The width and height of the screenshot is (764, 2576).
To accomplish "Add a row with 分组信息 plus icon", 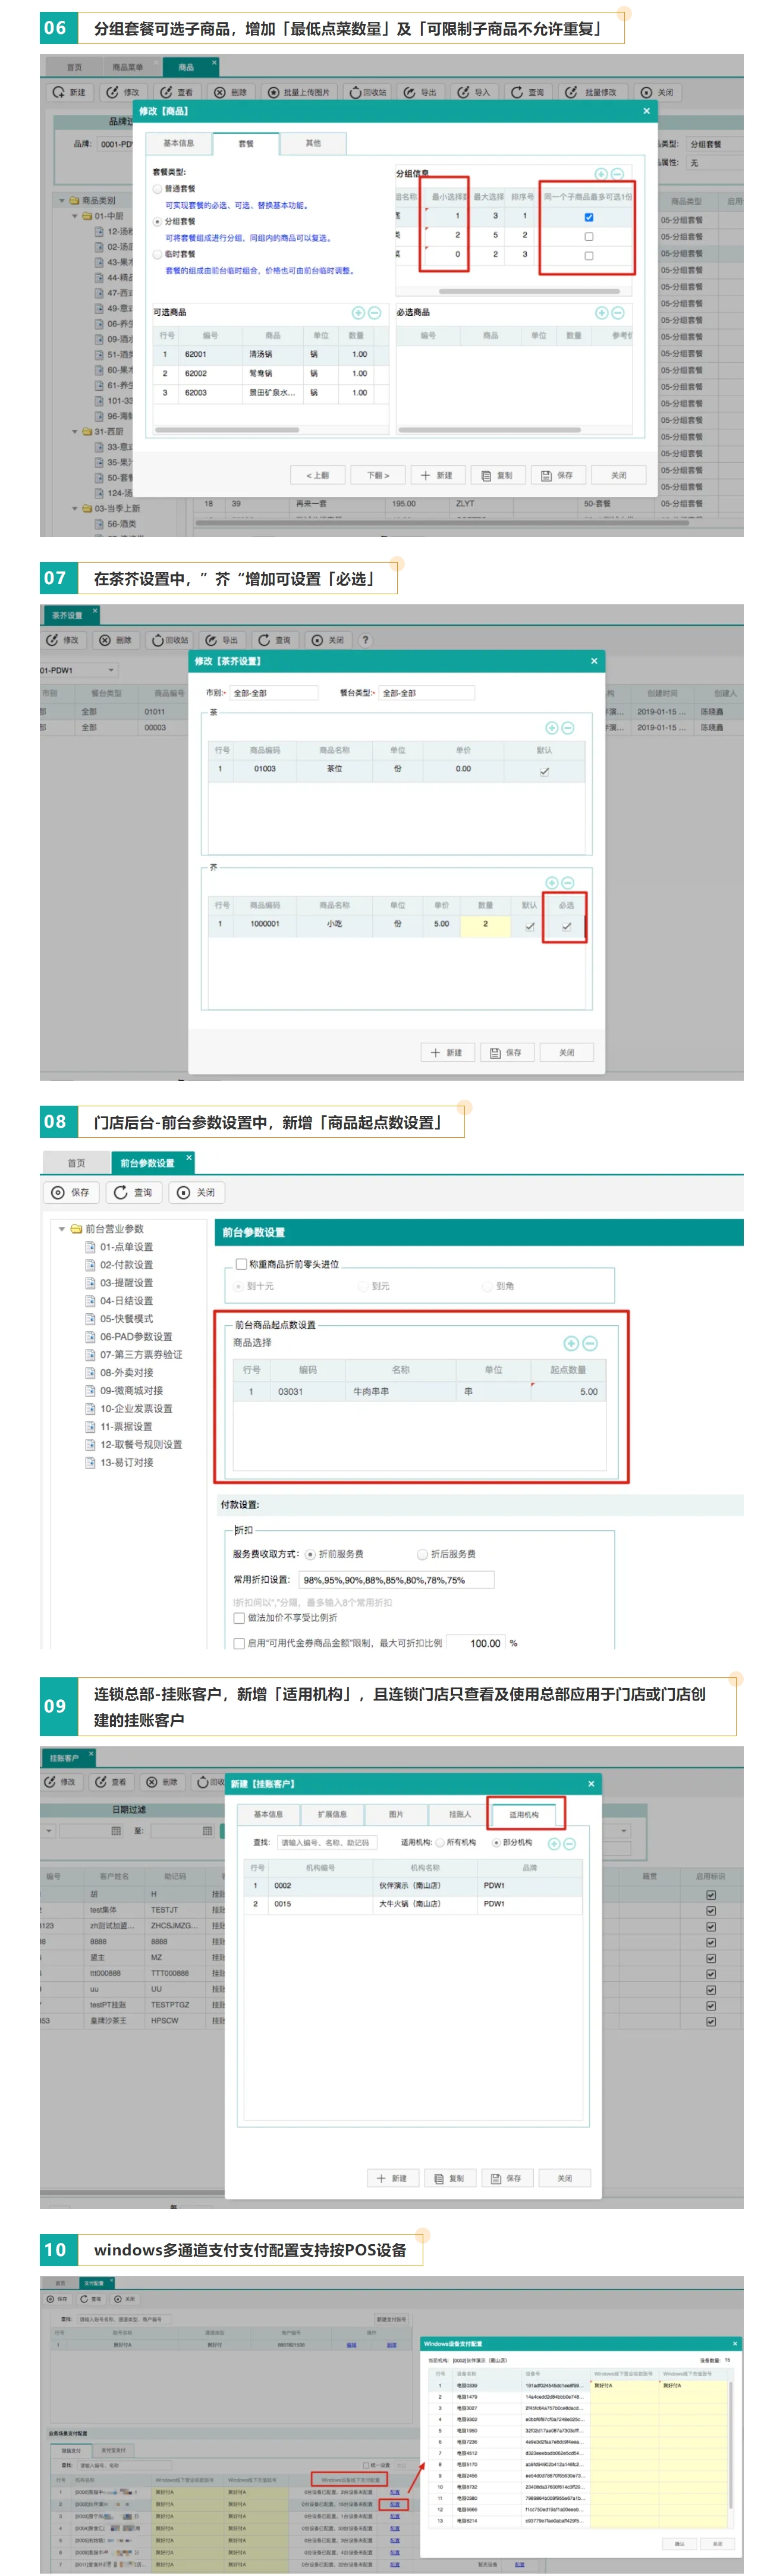I will pos(601,173).
